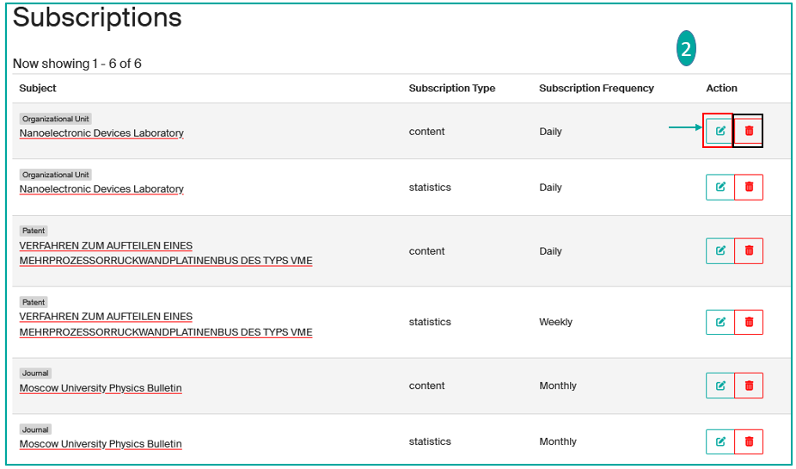Edit Moscow University Physics Bulletin content subscription

(x=720, y=386)
